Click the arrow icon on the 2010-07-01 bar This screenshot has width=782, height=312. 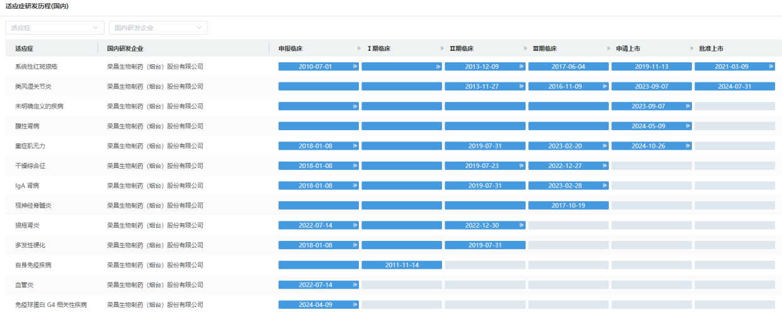(355, 67)
